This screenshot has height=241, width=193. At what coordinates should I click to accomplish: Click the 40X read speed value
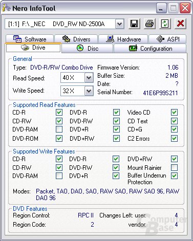[68, 78]
